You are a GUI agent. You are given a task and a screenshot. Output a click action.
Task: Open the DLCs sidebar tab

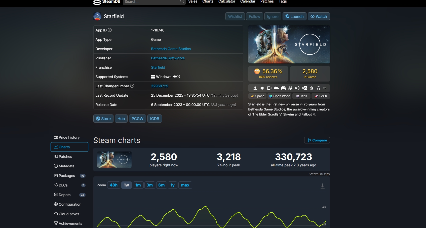tap(69, 185)
